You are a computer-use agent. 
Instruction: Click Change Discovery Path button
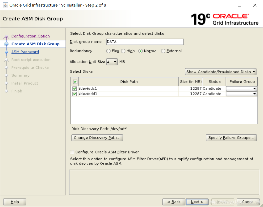tap(97, 138)
